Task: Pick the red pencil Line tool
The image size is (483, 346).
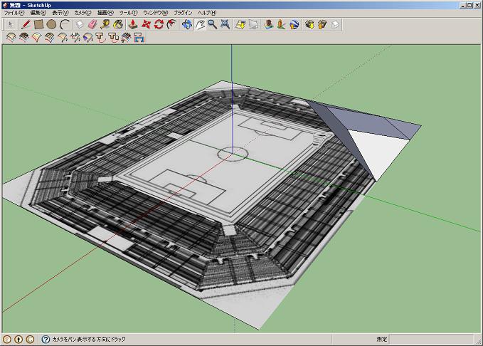Action: point(26,24)
